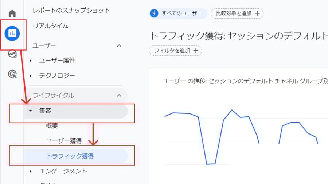Open the Reports bar chart icon

12,33
